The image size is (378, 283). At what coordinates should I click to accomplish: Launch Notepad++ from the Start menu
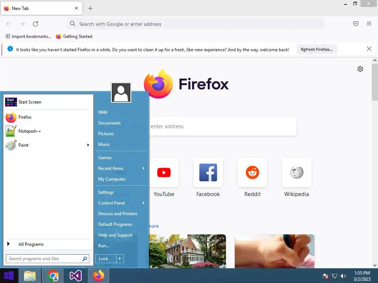(48, 131)
